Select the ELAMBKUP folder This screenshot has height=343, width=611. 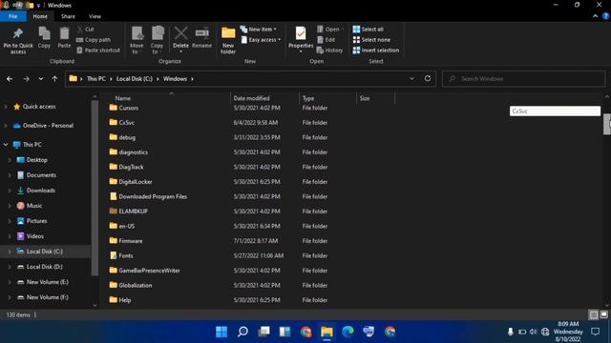click(133, 212)
